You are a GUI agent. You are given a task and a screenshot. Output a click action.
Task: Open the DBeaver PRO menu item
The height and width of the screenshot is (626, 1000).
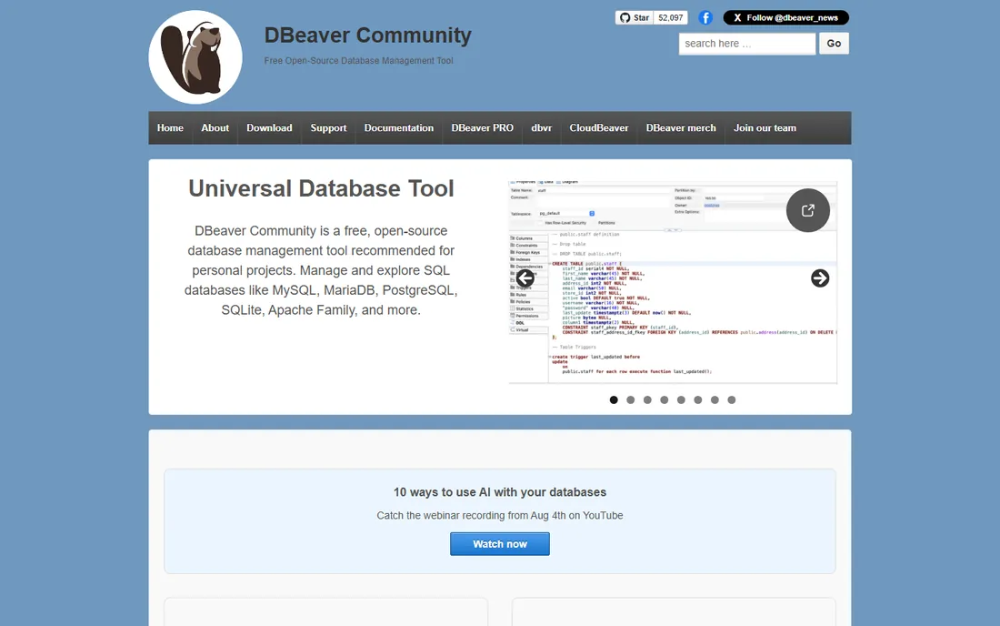pyautogui.click(x=482, y=127)
